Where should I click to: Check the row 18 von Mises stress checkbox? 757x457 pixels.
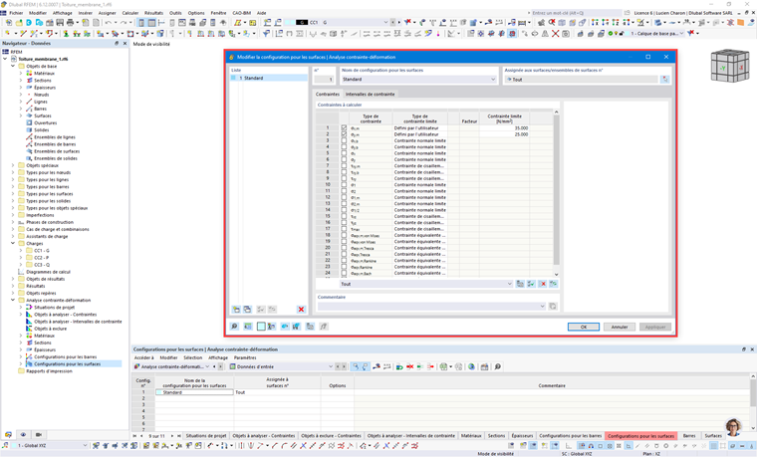[344, 235]
